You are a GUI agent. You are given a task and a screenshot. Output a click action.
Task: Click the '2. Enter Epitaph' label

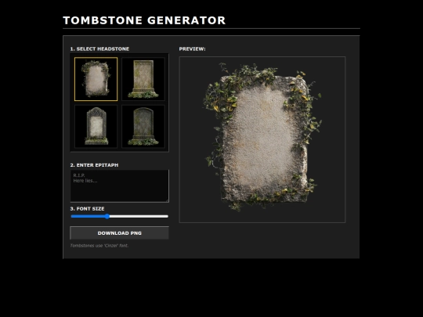pyautogui.click(x=94, y=165)
